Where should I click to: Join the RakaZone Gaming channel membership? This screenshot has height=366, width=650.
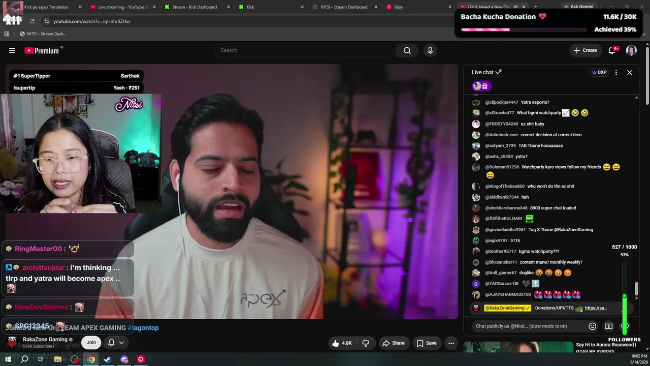pyautogui.click(x=91, y=343)
